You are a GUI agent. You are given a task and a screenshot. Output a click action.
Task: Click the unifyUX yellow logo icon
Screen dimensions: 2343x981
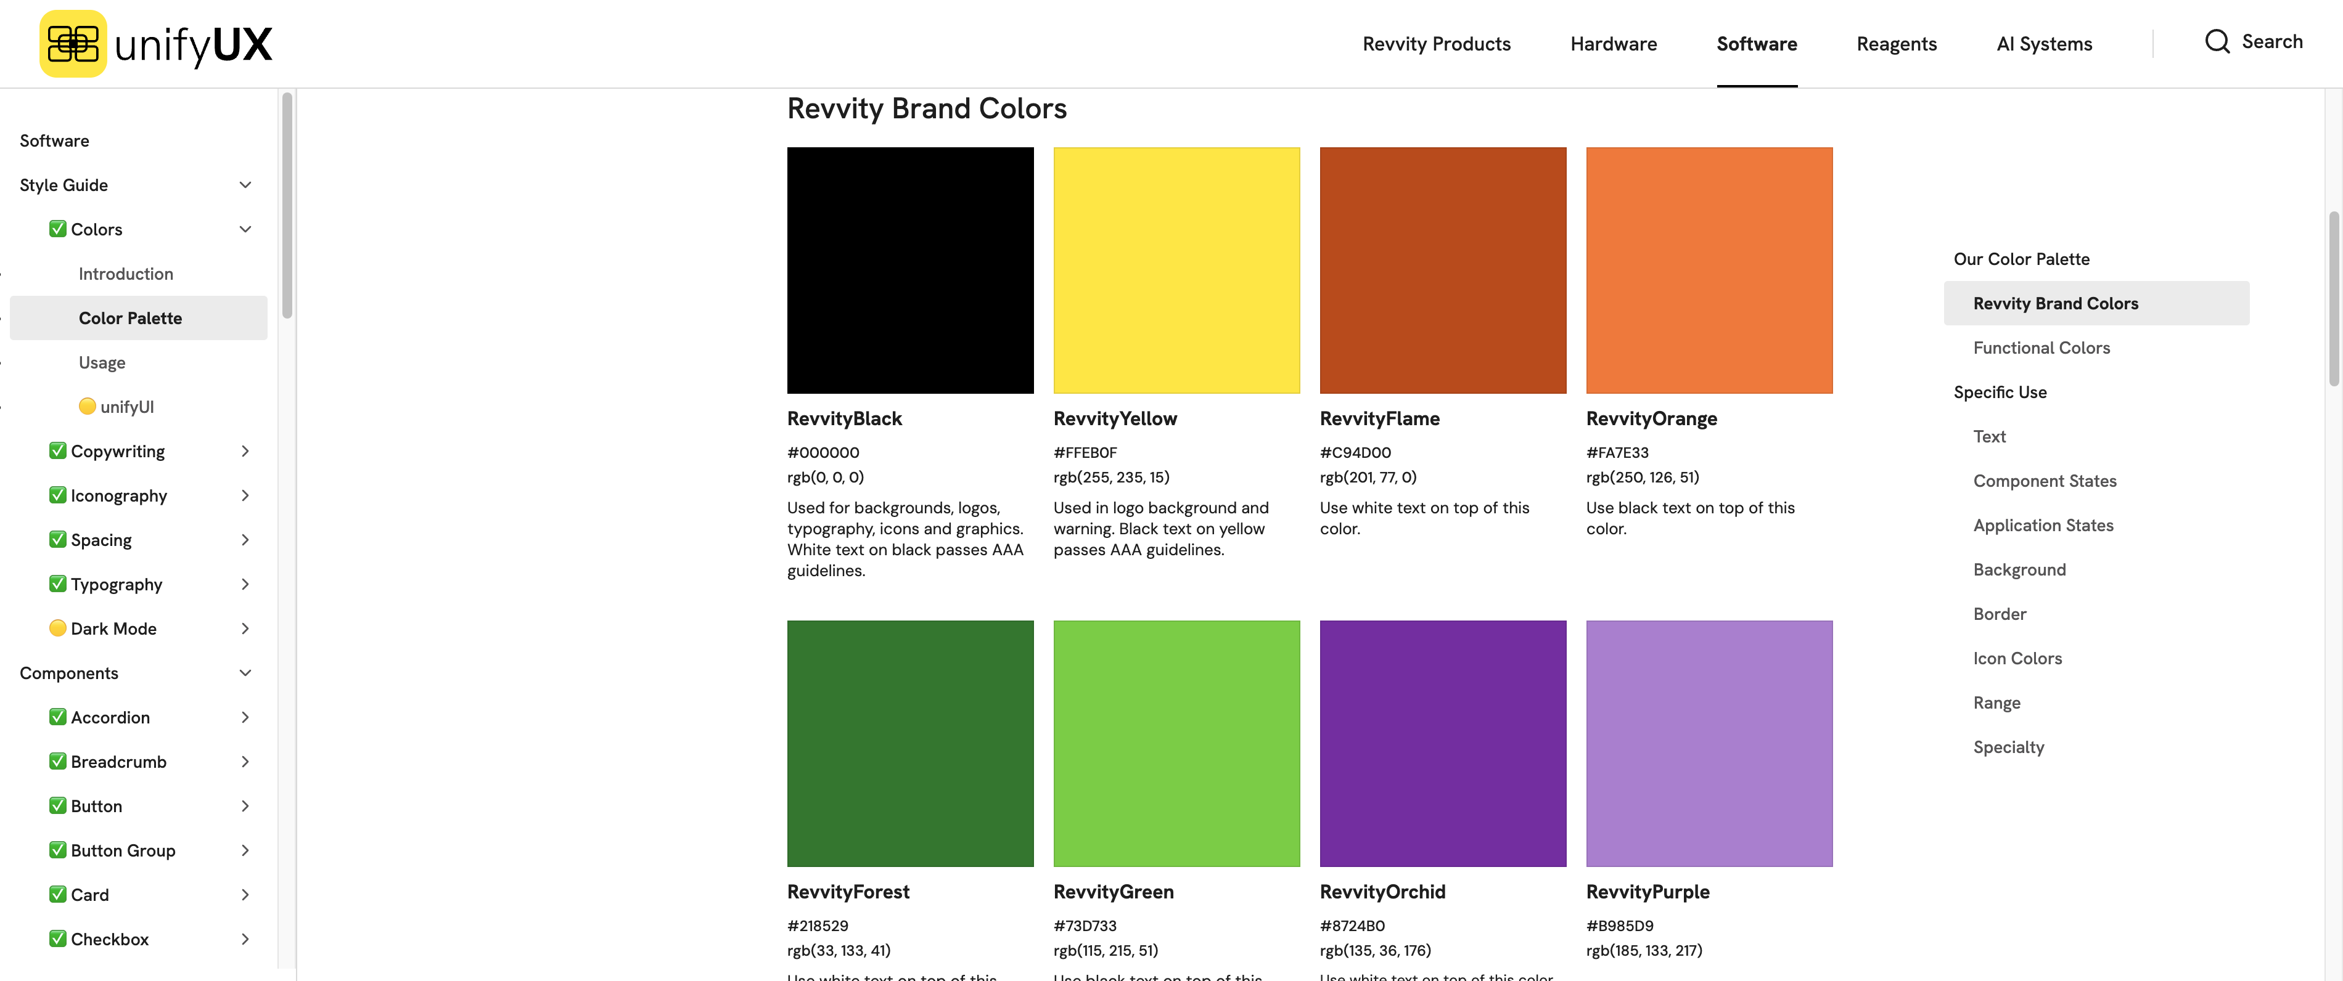click(73, 44)
